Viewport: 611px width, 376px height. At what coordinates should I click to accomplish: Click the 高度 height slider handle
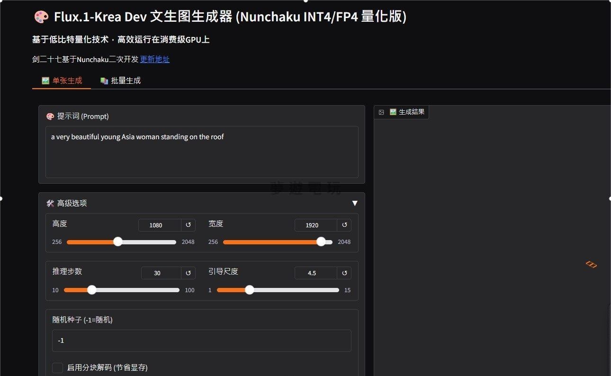tap(118, 242)
